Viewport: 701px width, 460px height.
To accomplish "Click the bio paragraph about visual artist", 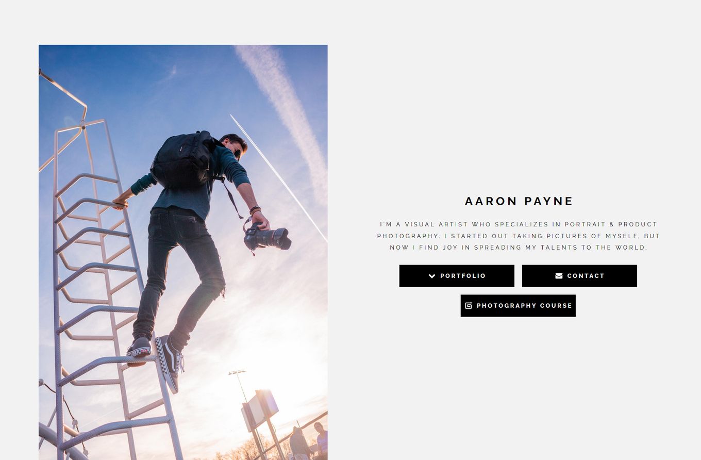I will point(519,236).
